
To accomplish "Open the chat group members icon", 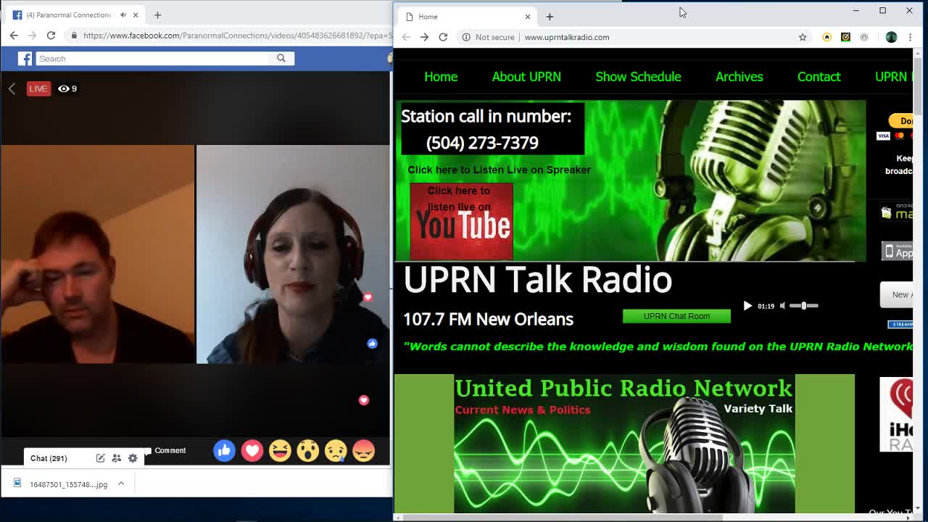I will (x=116, y=458).
